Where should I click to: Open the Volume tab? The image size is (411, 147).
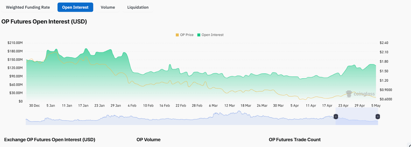click(108, 7)
